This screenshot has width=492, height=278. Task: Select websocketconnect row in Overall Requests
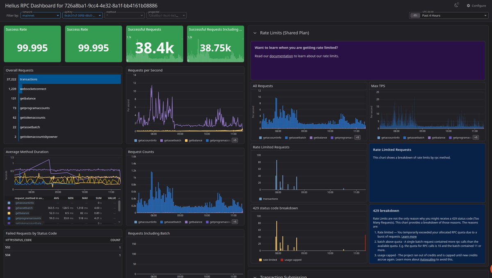point(63,89)
